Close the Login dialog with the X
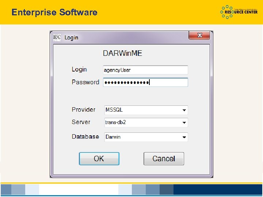The width and height of the screenshot is (263, 197). point(199,35)
